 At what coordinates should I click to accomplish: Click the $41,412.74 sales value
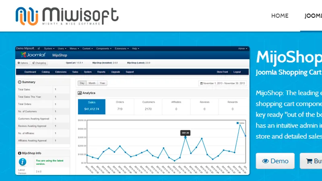92,109
